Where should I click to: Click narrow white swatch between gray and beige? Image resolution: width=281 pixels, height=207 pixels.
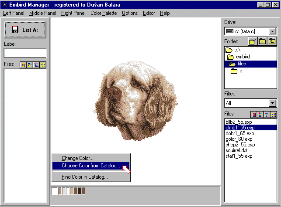pyautogui.click(x=68, y=191)
